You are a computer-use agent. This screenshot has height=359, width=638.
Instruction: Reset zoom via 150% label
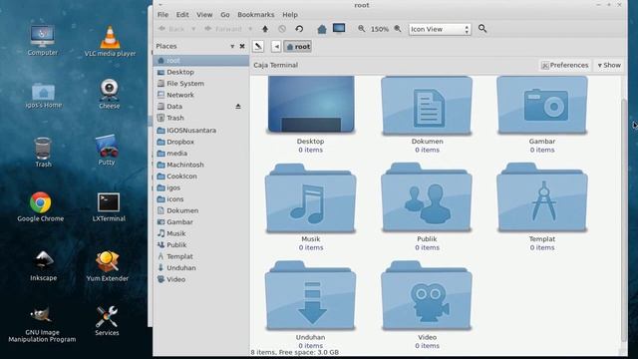[379, 29]
